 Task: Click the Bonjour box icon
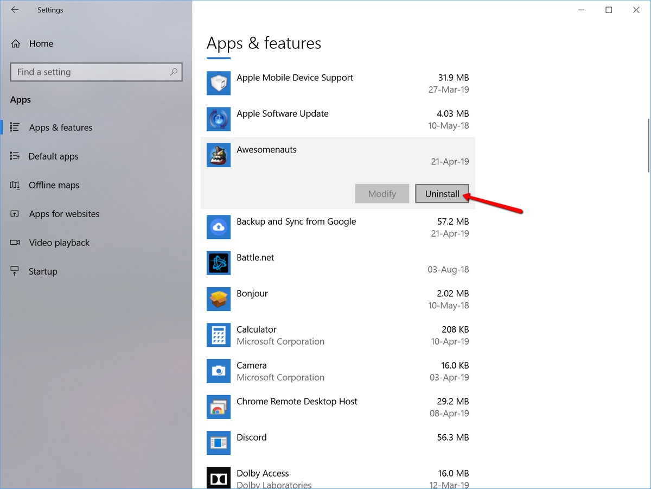(219, 299)
